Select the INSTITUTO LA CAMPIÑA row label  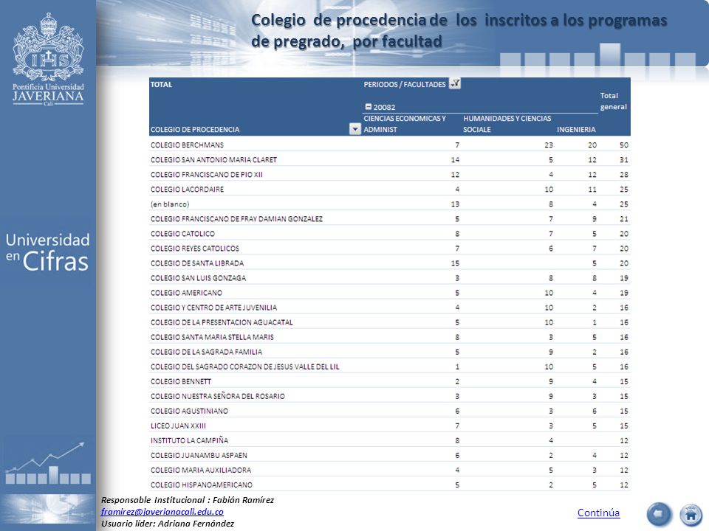pyautogui.click(x=190, y=441)
